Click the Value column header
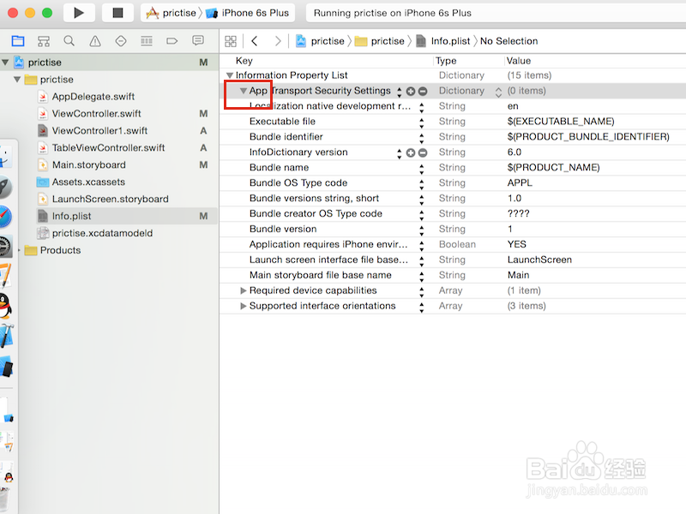 519,61
